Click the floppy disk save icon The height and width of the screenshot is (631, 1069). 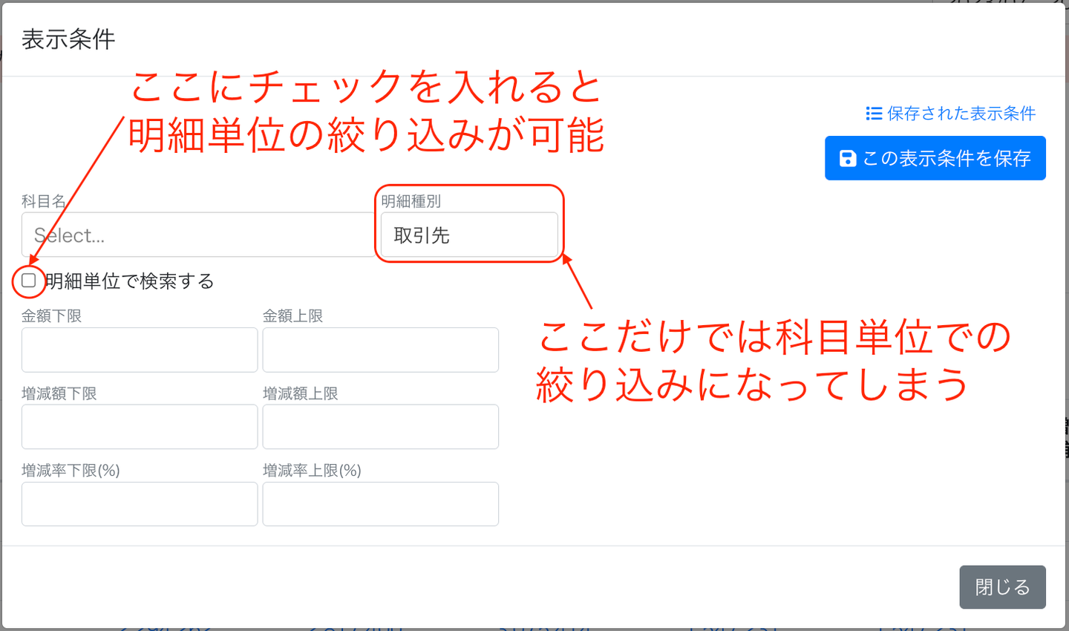point(848,158)
